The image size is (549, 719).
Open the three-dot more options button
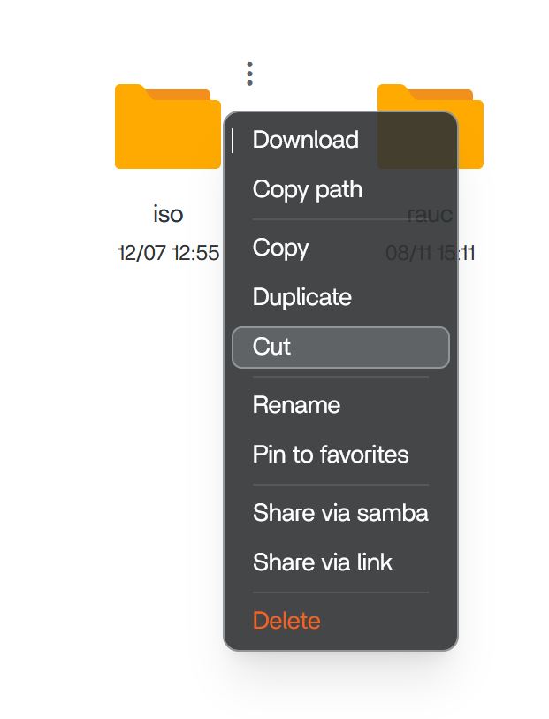[250, 73]
